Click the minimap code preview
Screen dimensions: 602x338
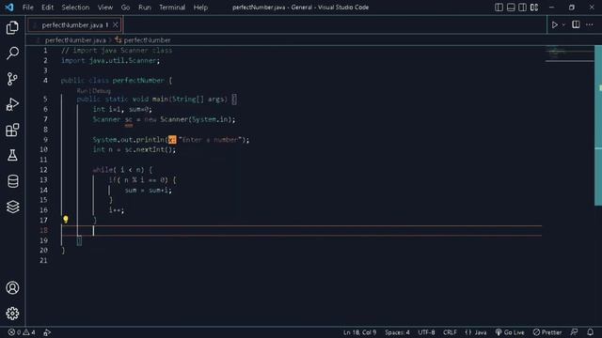(x=569, y=53)
